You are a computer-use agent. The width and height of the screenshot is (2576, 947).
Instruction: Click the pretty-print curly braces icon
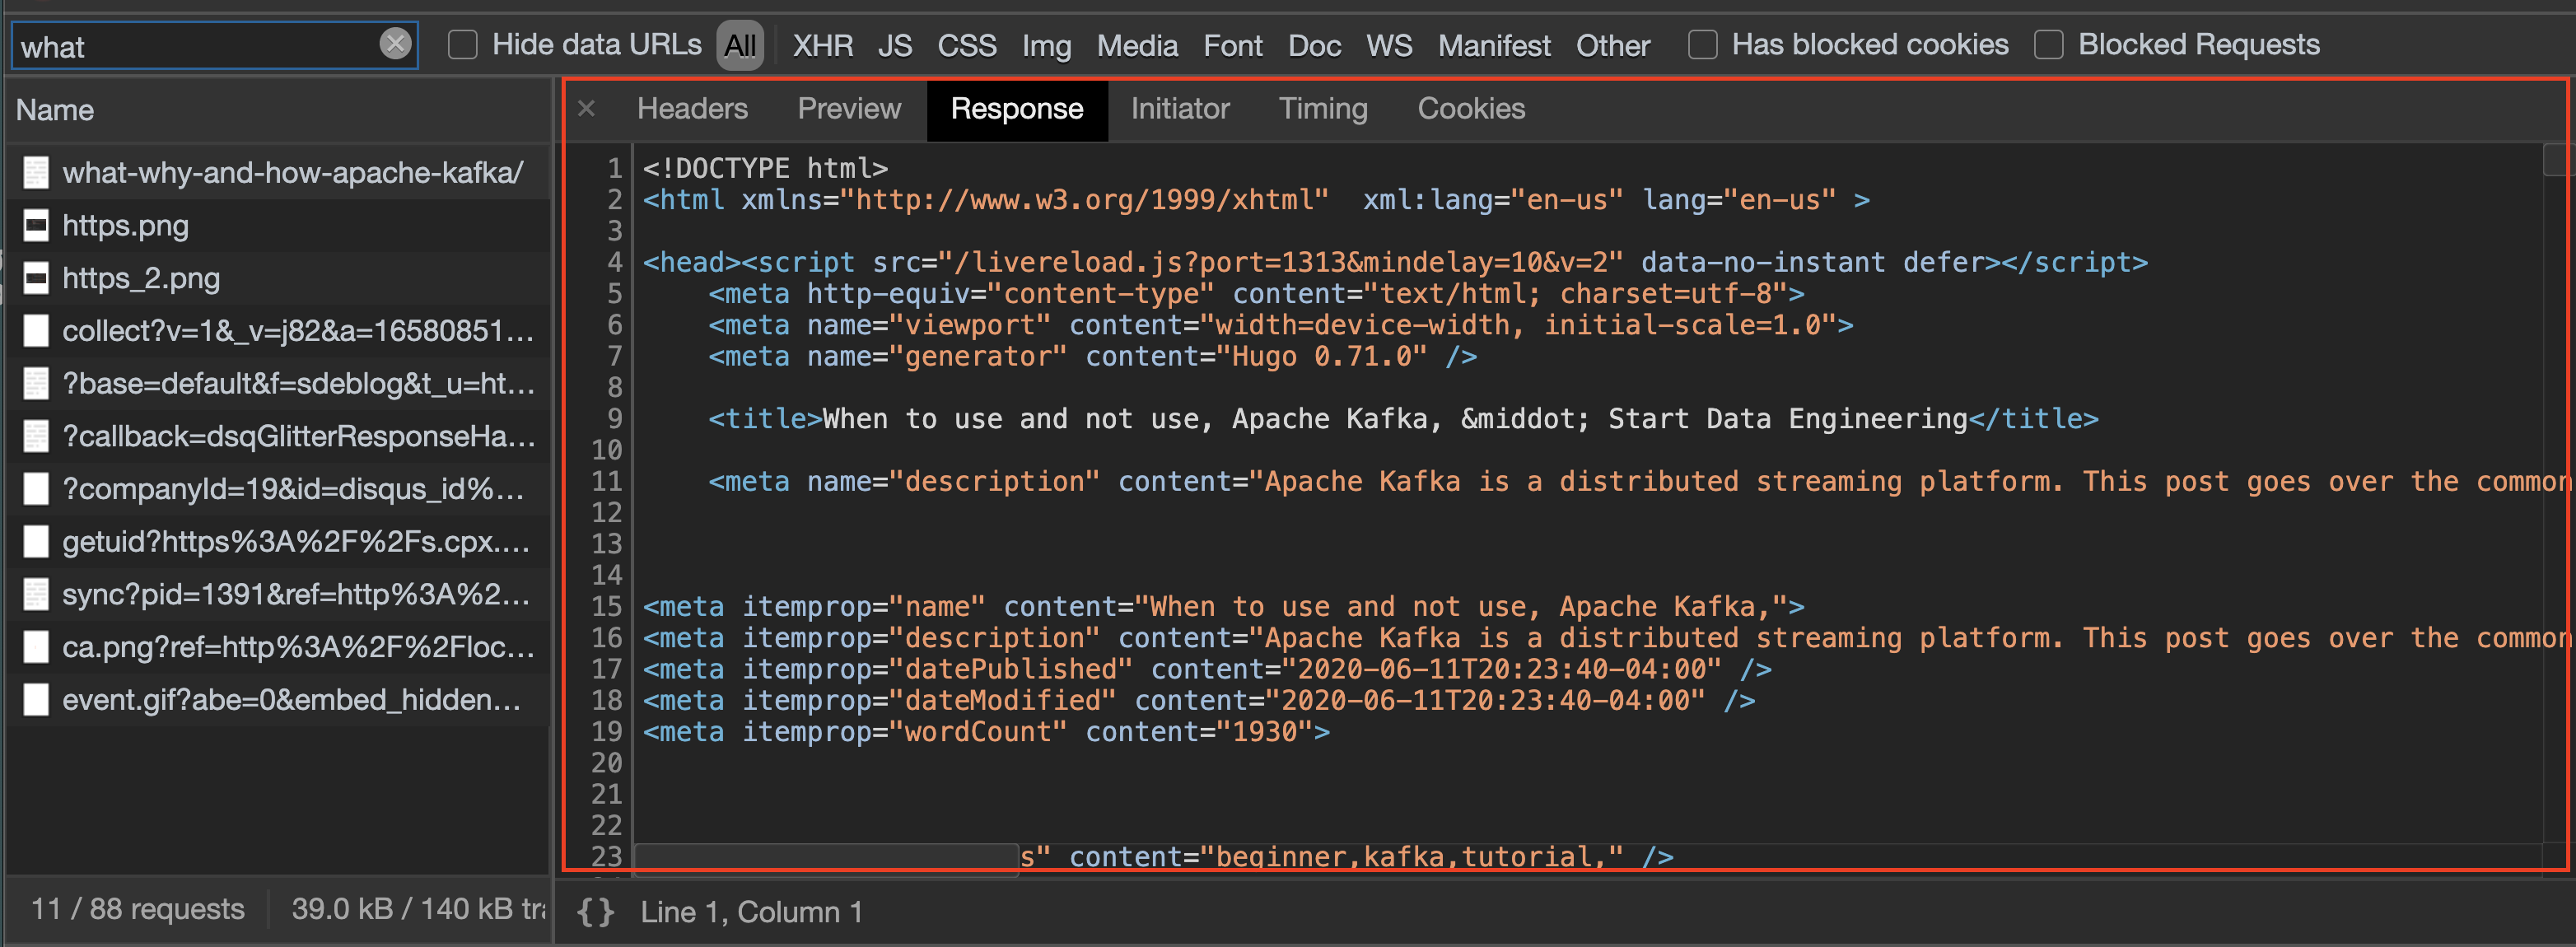pos(596,911)
